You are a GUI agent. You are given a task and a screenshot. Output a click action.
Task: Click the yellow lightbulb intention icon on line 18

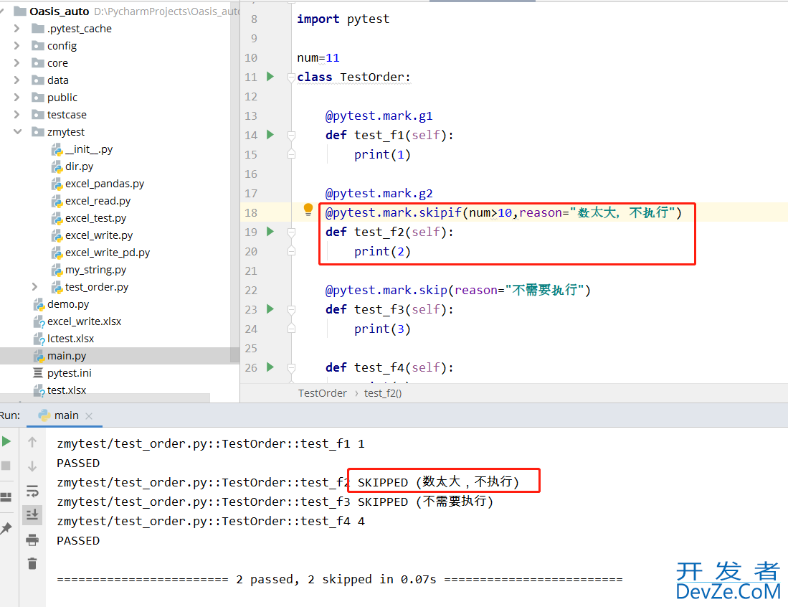pyautogui.click(x=308, y=210)
